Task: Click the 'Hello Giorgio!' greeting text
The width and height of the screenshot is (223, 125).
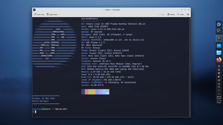Action: (x=41, y=101)
